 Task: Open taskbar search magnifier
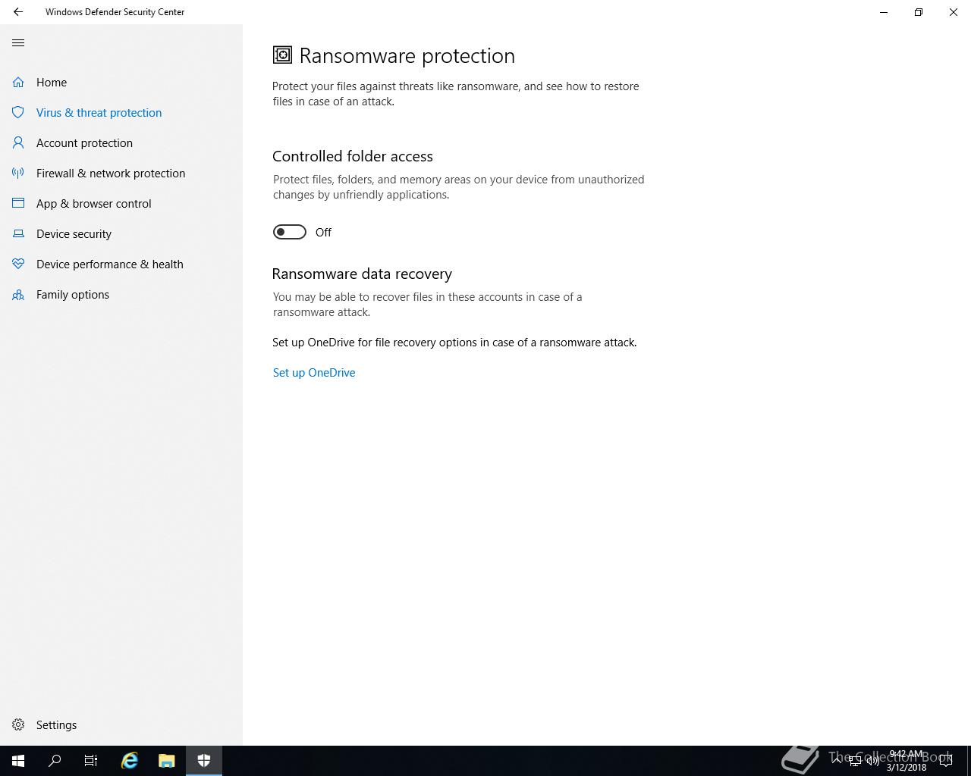(x=55, y=761)
